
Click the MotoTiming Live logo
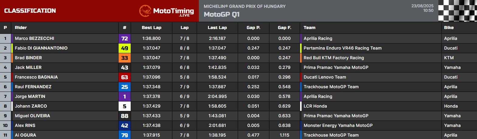pyautogui.click(x=166, y=11)
